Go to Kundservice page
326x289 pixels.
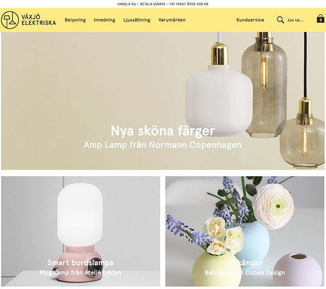(x=250, y=20)
